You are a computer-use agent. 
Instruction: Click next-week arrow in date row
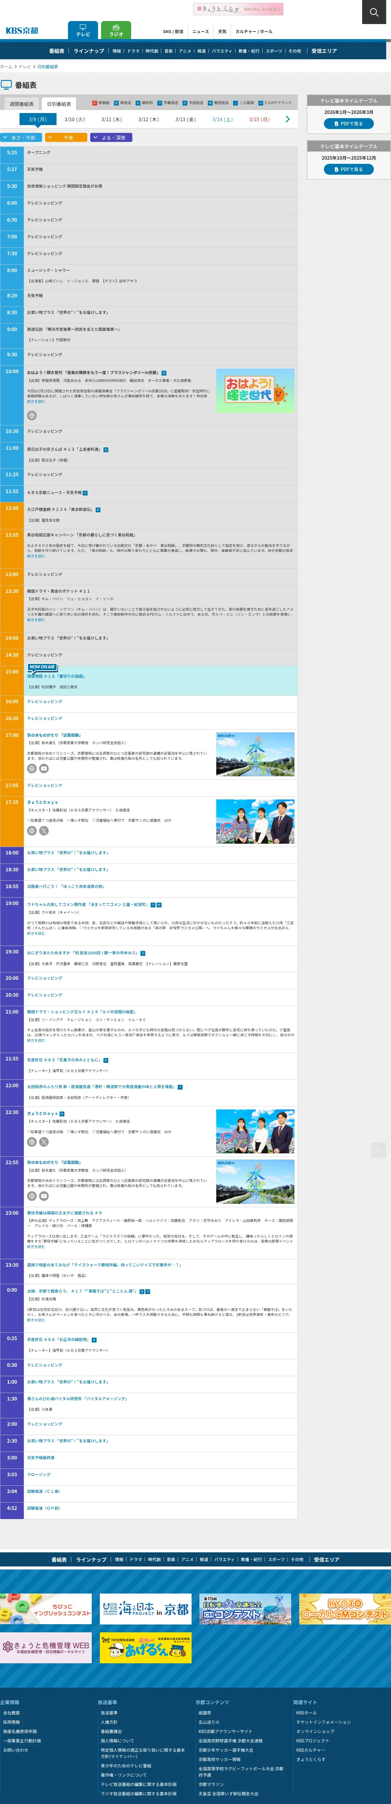point(287,120)
